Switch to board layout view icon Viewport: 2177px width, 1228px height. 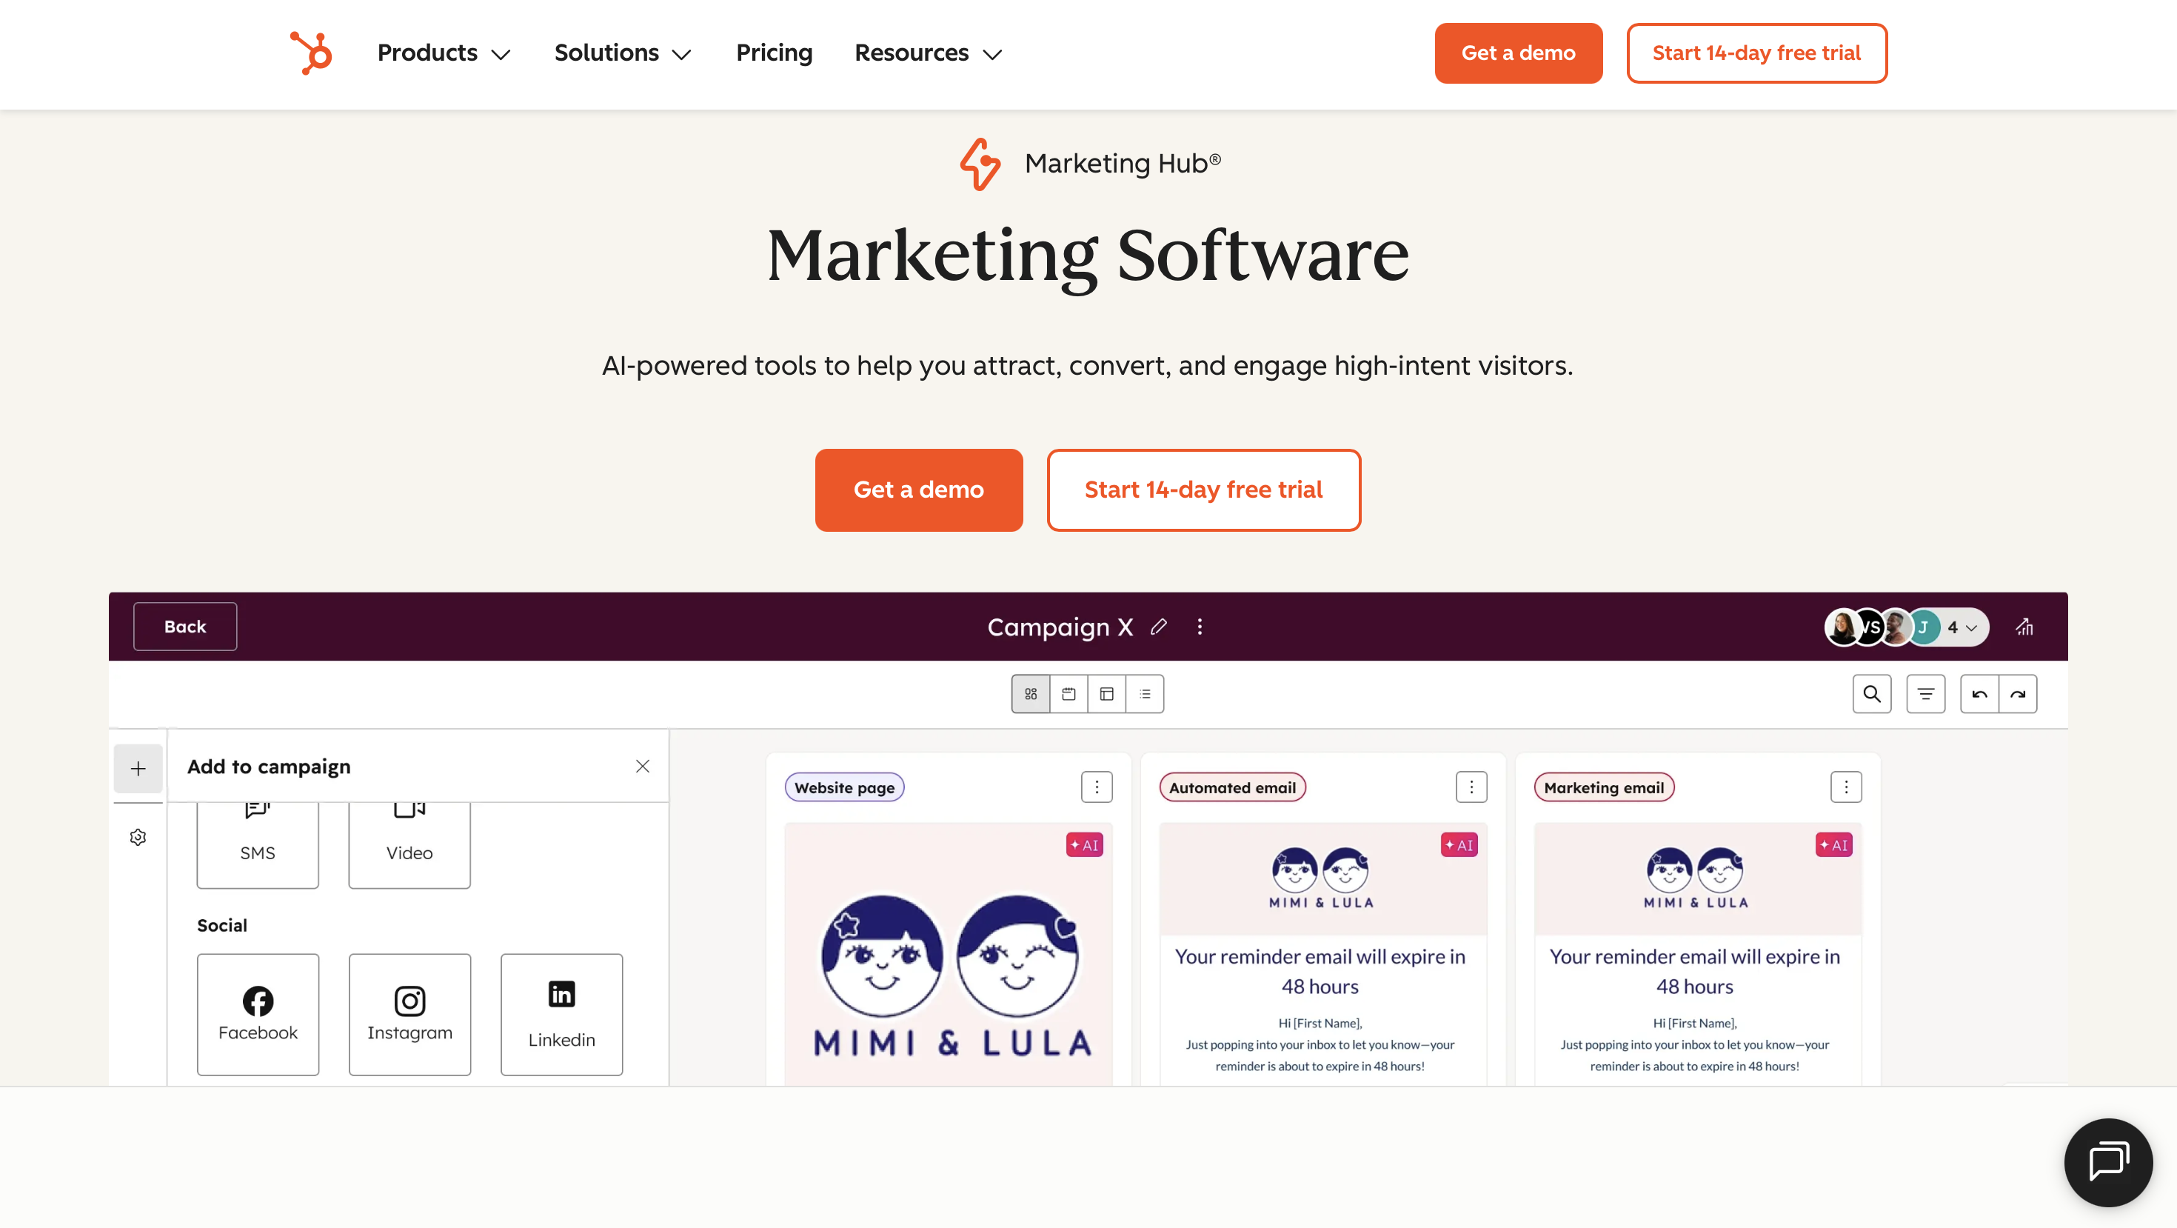click(1107, 694)
